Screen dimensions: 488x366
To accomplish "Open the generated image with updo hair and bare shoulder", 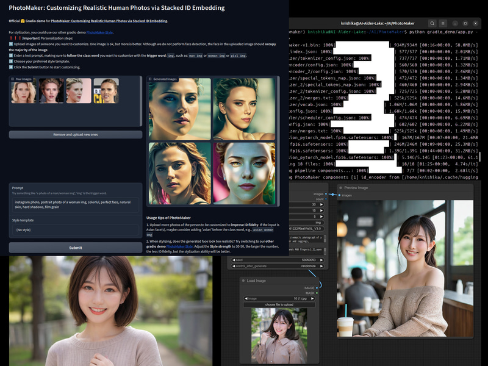I will tap(245, 109).
